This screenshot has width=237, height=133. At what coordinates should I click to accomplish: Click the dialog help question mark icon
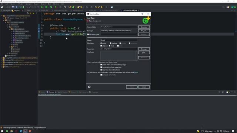click(x=89, y=87)
